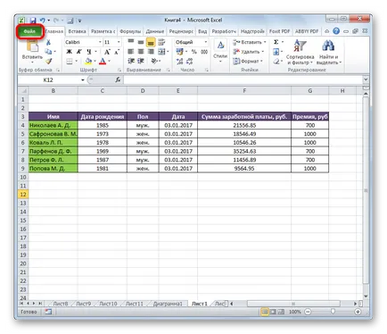Toggle bold (Ж) formatting
387x334 pixels.
click(69, 52)
